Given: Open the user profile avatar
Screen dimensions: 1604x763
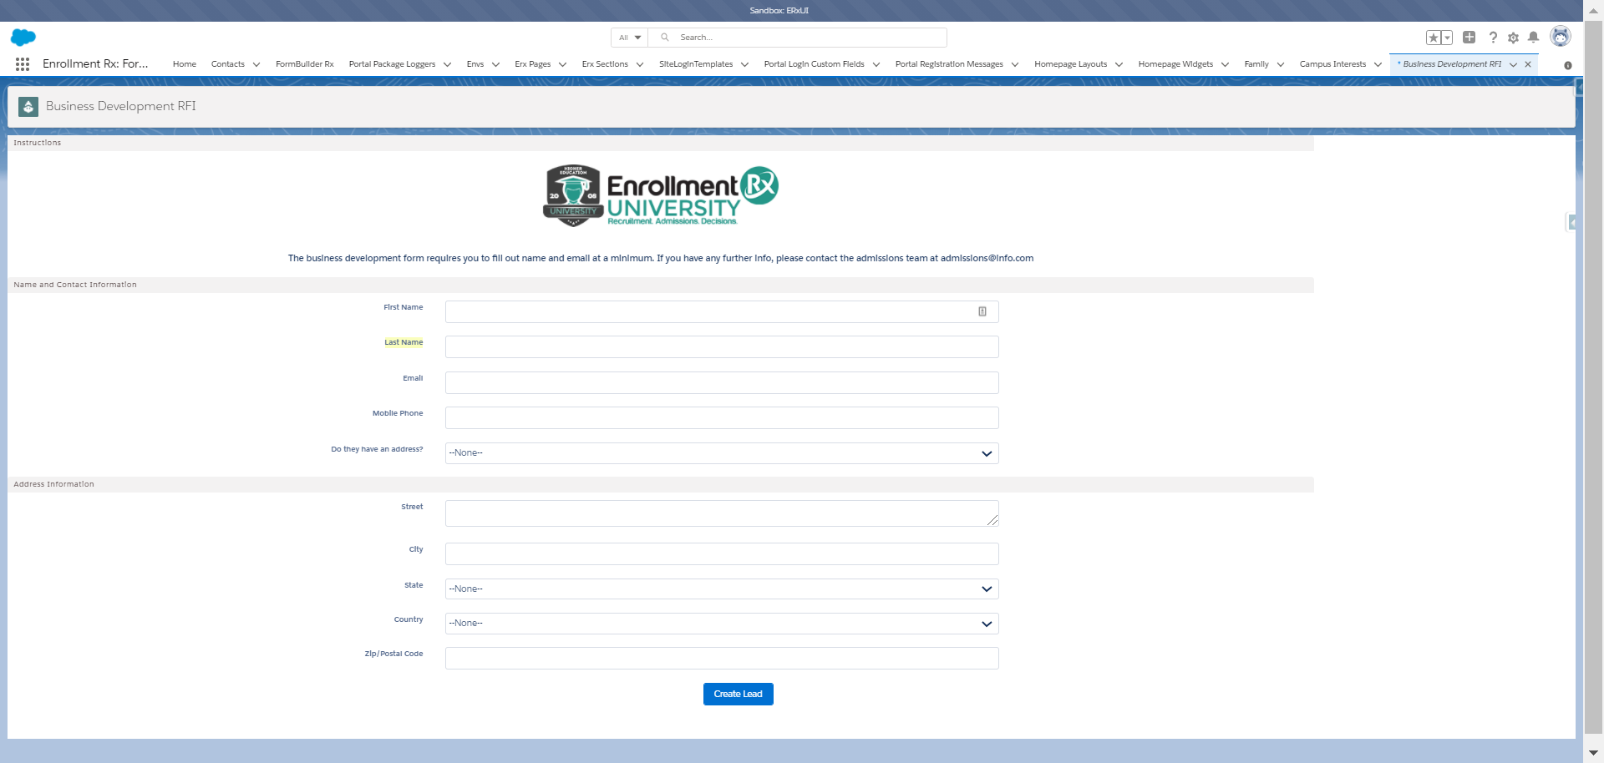Looking at the screenshot, I should pyautogui.click(x=1560, y=37).
